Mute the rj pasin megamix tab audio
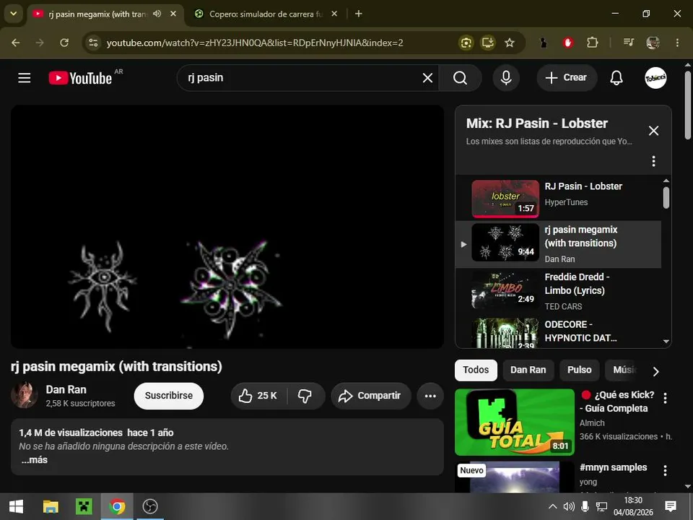 pos(157,14)
